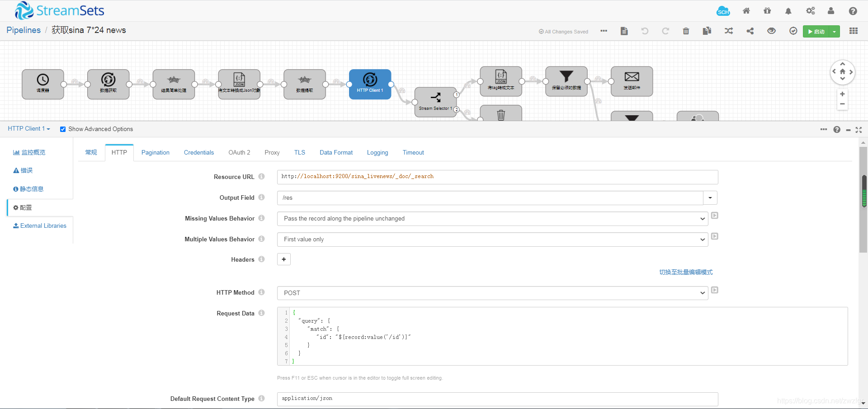Toggle Show Advanced Options checkbox
This screenshot has height=409, width=868.
63,129
